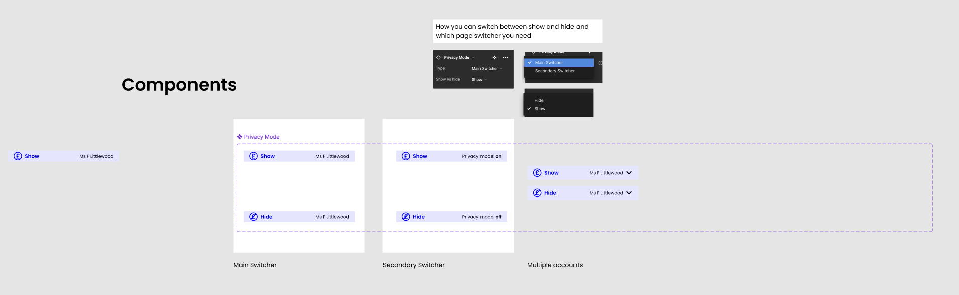Toggle Show in the 'Privacy mode: on' bar
Image resolution: width=959 pixels, height=295 pixels.
420,156
